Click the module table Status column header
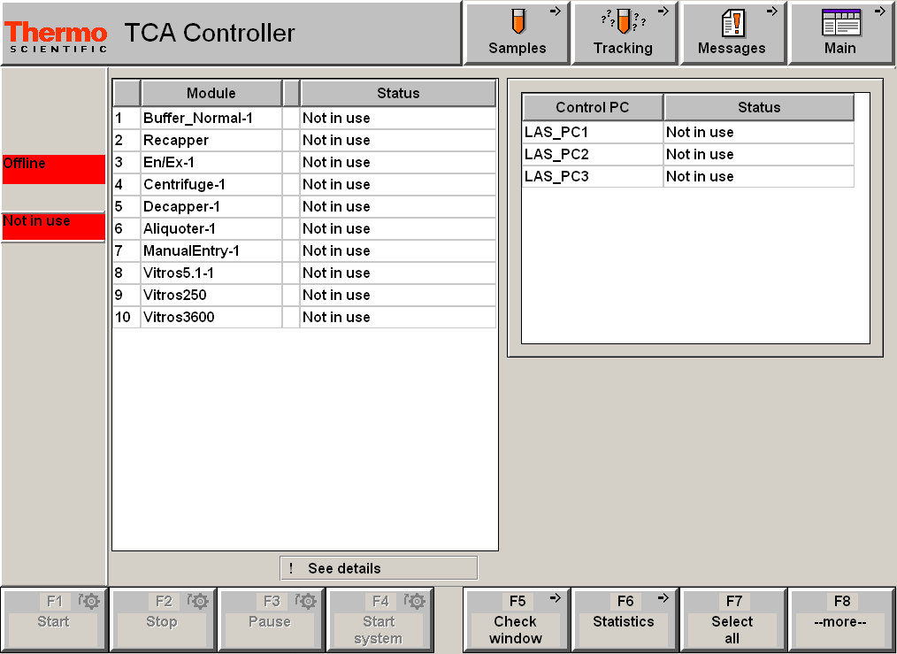The width and height of the screenshot is (897, 654). [398, 93]
